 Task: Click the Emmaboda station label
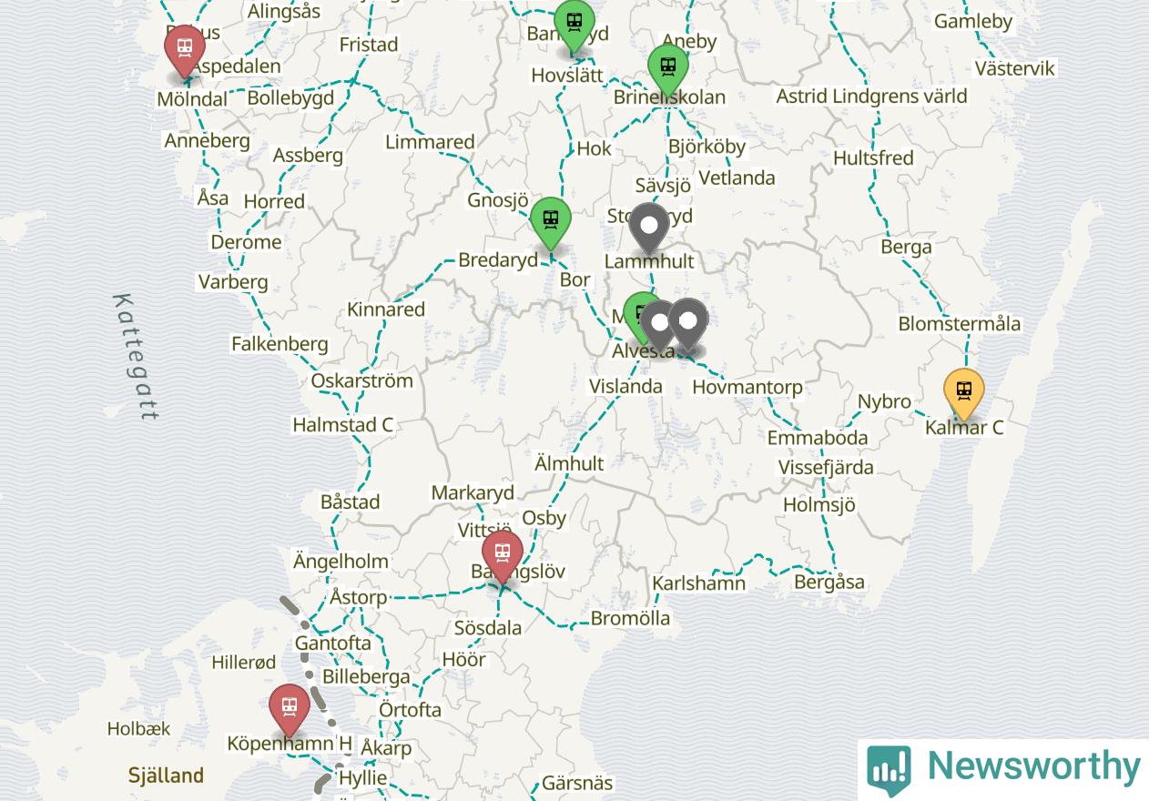tap(818, 438)
